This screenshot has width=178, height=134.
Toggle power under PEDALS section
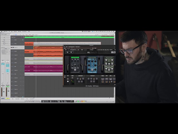[x=103, y=82]
